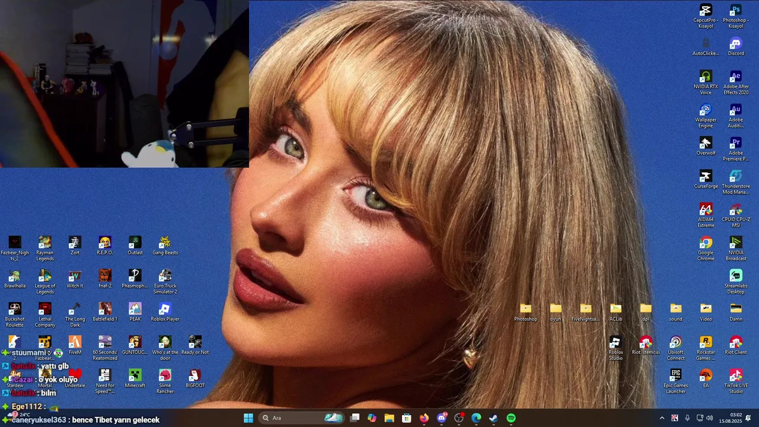Select the Battlefield 1 desktop icon

105,312
